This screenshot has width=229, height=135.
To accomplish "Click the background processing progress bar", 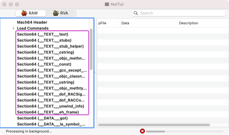I will coord(185,132).
